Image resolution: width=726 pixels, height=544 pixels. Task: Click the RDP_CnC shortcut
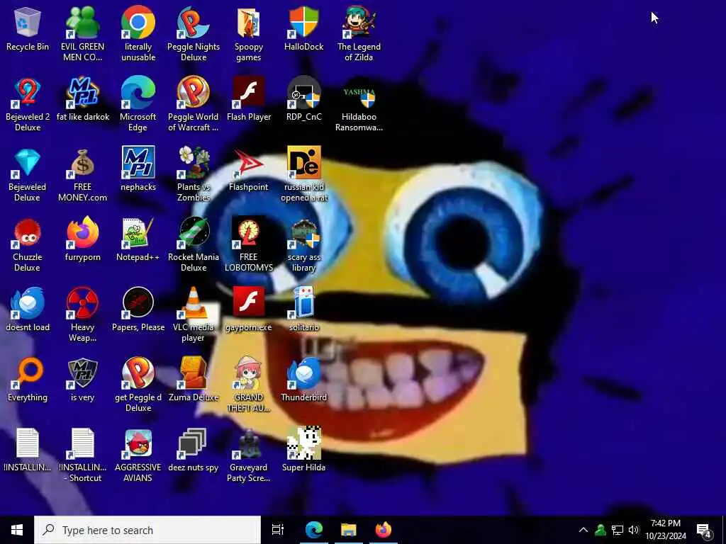[303, 93]
